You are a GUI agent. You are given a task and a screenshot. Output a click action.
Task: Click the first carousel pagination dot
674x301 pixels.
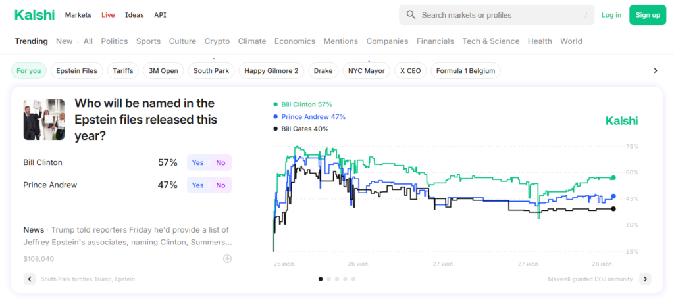[x=321, y=279]
